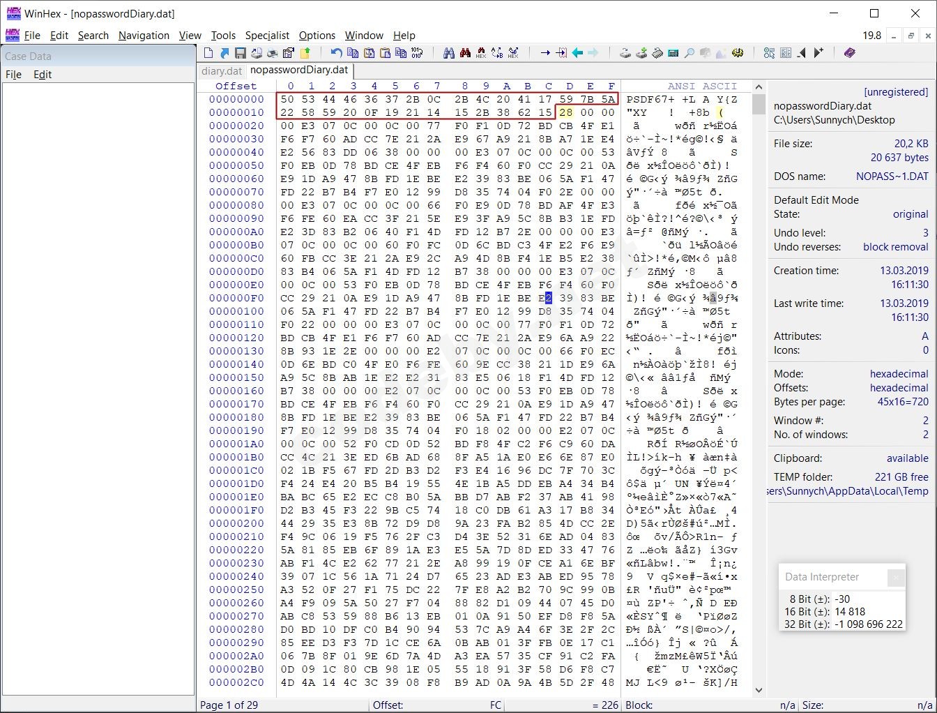The width and height of the screenshot is (937, 713).
Task: Toggle the edit mode State value 'original'
Action: click(x=910, y=214)
